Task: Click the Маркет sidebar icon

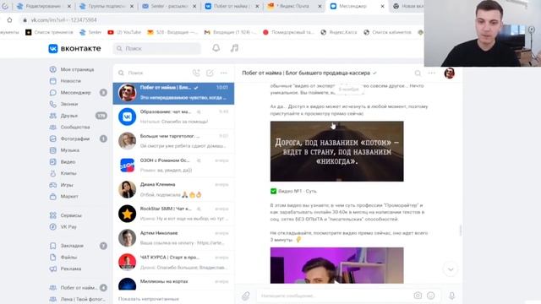Action: 52,197
